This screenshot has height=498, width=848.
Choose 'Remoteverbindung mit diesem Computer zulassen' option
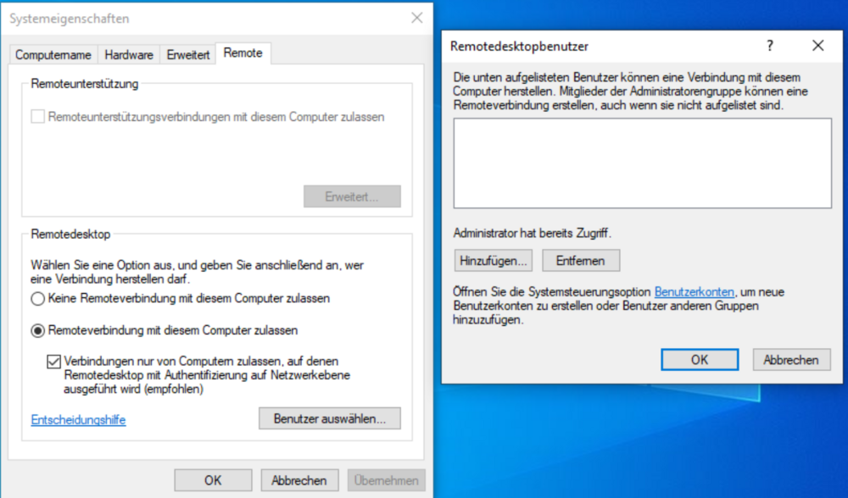[x=37, y=330]
